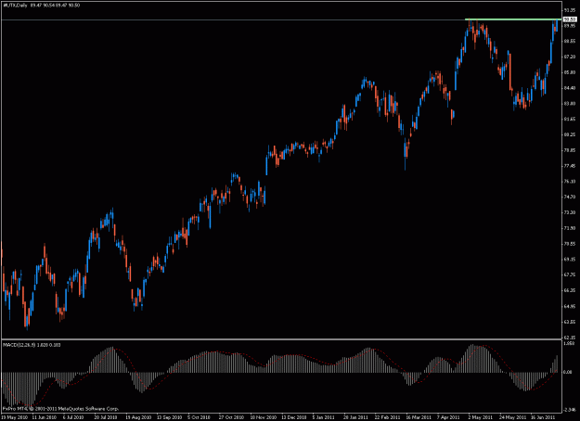Click the 77.45 price scale label
This screenshot has height=421, width=580.
(570, 166)
